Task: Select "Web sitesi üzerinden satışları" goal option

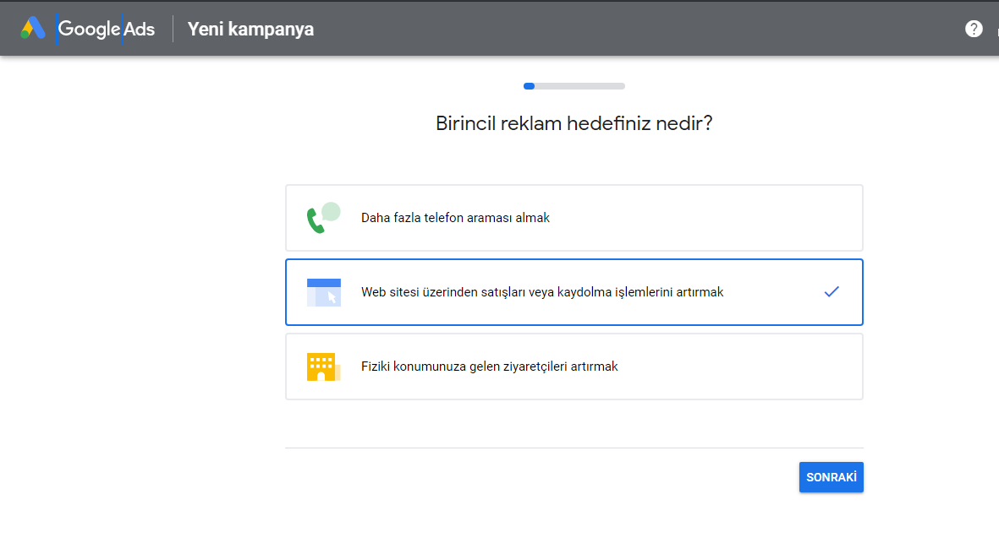Action: [574, 292]
